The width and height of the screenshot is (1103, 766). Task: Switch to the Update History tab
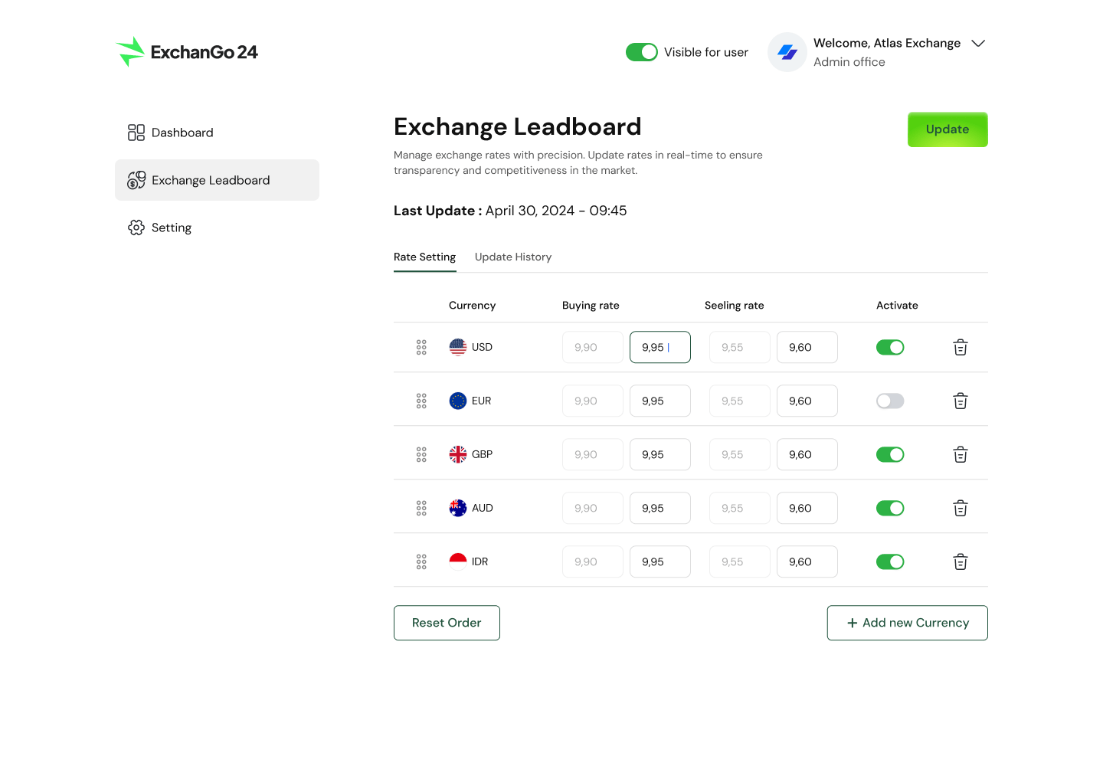(x=513, y=257)
